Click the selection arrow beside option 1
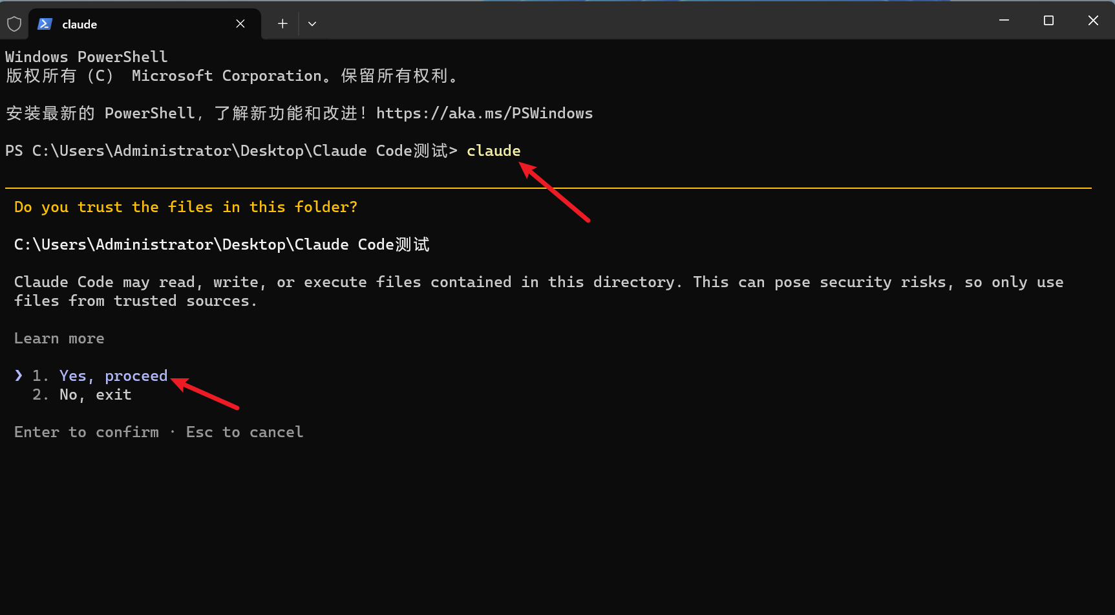1115x615 pixels. point(19,376)
